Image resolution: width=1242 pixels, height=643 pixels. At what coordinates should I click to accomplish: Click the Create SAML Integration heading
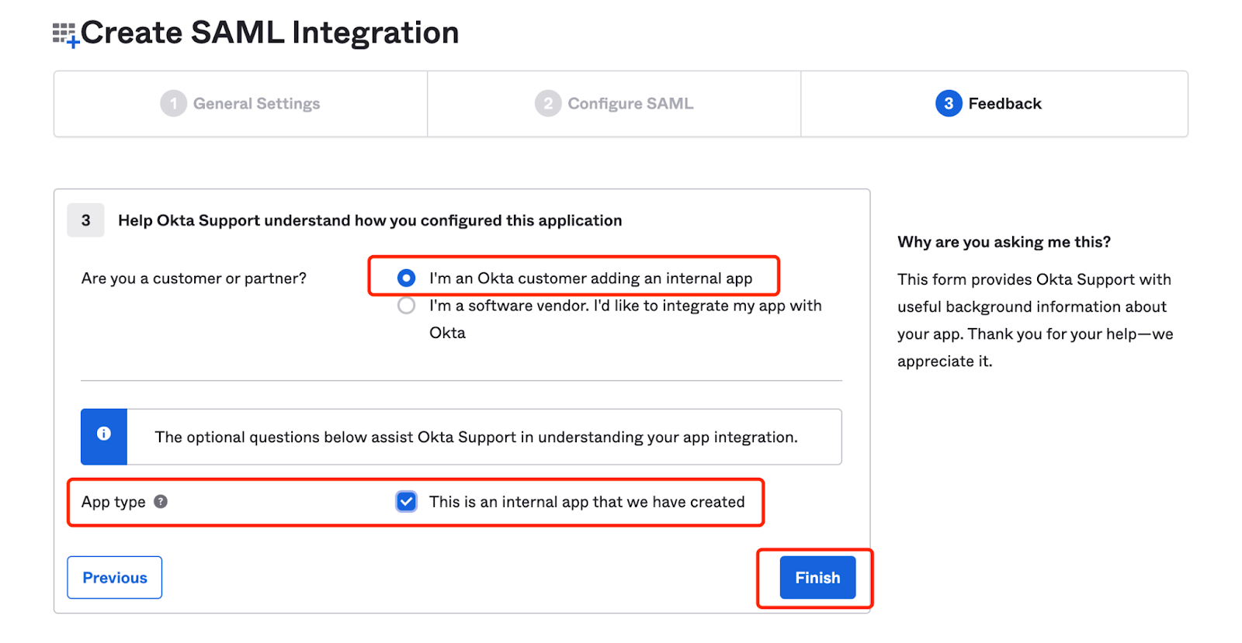[x=270, y=33]
